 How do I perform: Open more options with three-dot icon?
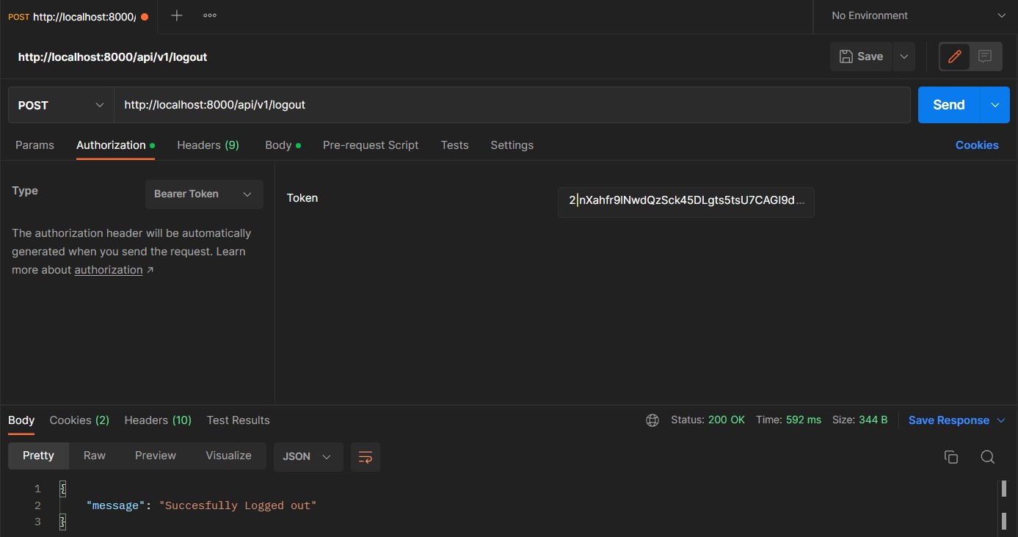coord(209,15)
